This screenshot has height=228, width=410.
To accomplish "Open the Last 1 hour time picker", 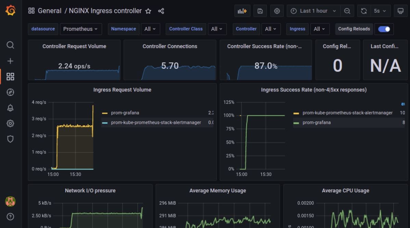I will (313, 11).
